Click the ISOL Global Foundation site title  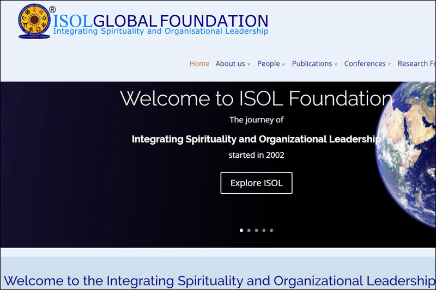161,21
